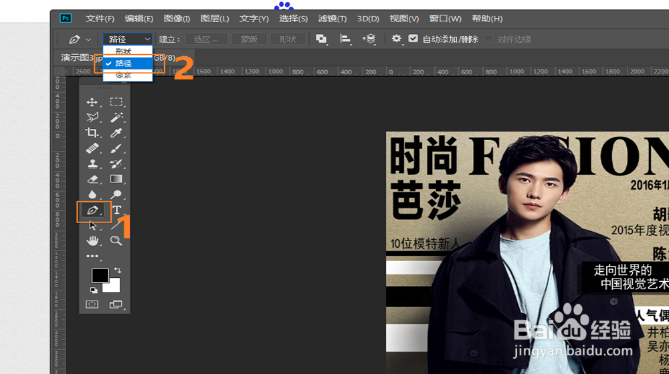Open path alignment options

pos(345,39)
